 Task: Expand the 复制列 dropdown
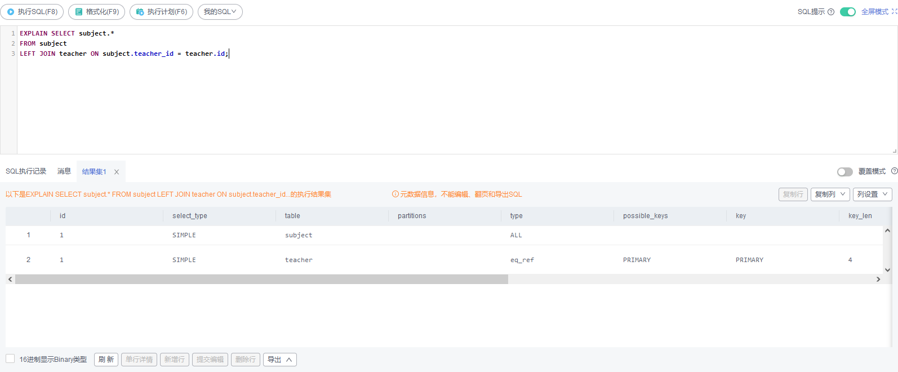point(830,194)
